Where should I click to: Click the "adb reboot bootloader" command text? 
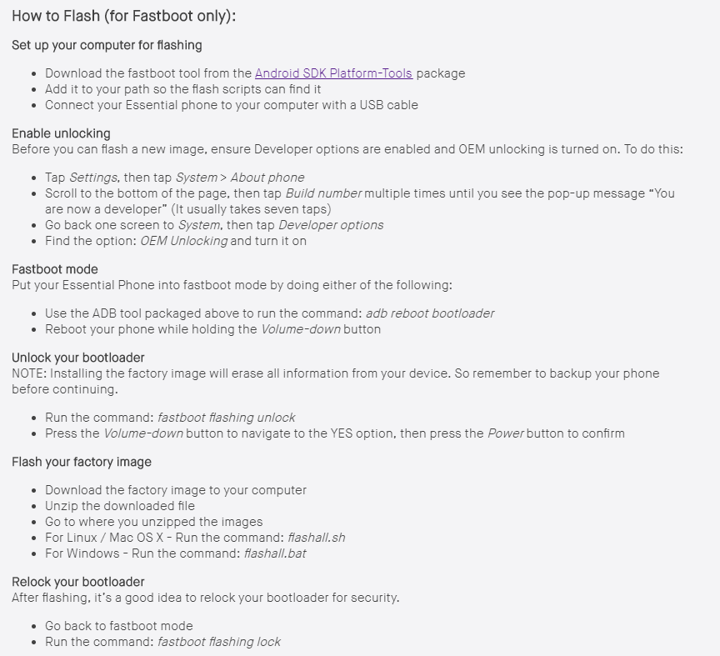[x=430, y=313]
